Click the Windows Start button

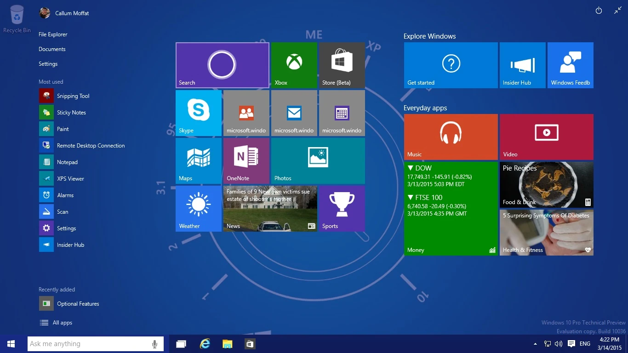pos(11,344)
